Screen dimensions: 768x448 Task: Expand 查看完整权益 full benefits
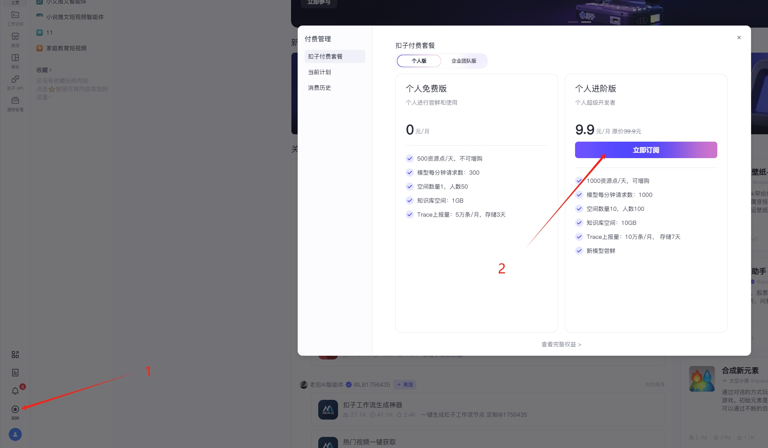click(x=561, y=345)
